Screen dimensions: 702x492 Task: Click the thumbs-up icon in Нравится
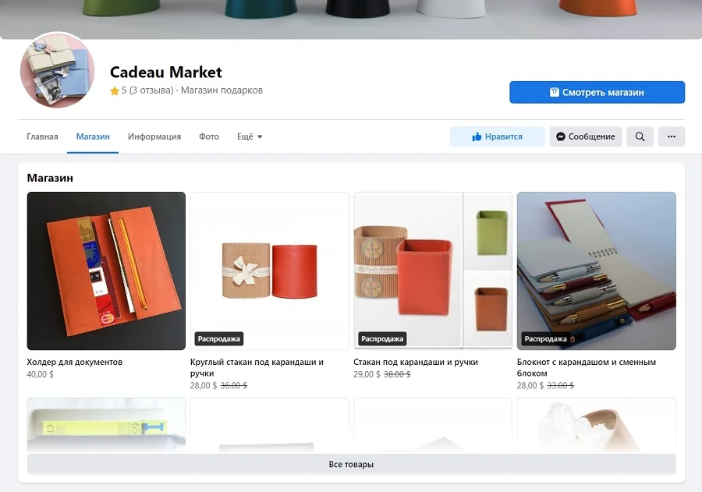click(x=477, y=136)
